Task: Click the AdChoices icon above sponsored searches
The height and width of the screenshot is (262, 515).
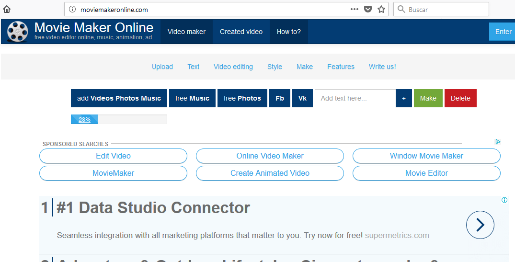Action: tap(498, 142)
